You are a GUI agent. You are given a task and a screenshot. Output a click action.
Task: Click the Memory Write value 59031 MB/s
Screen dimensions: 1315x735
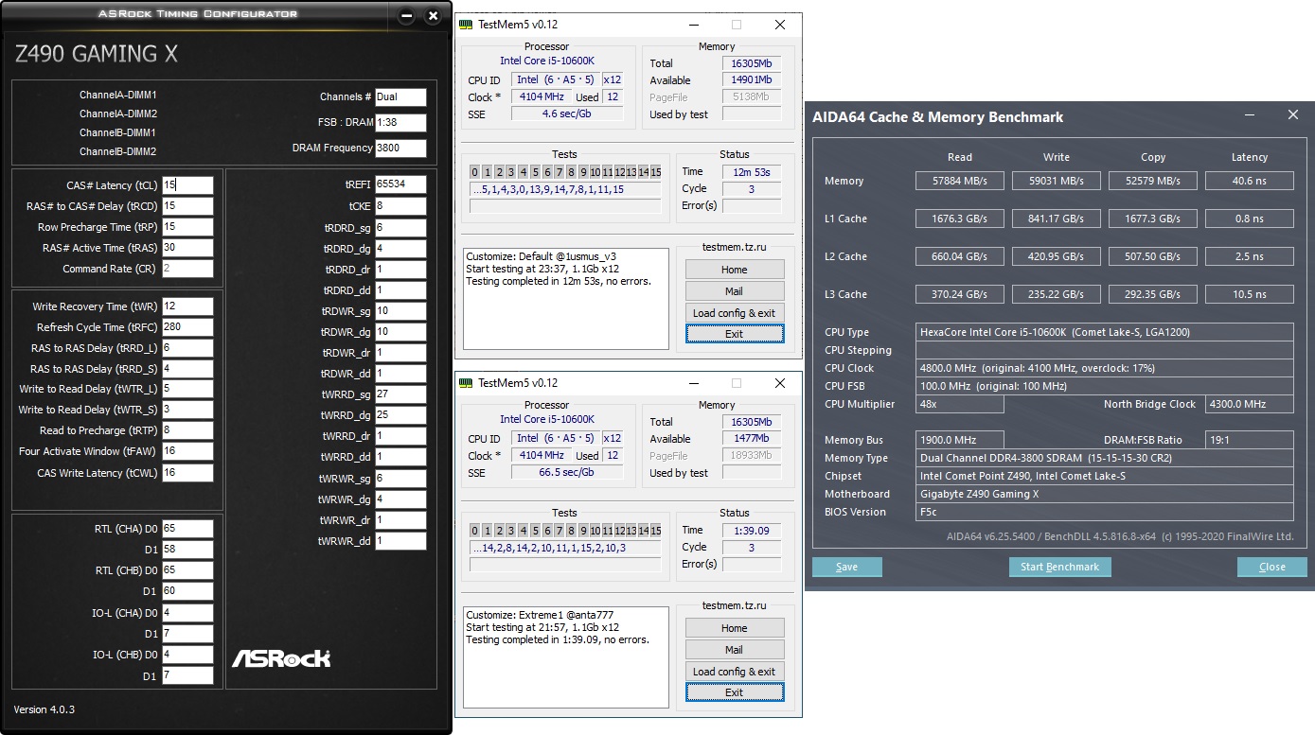point(1056,181)
